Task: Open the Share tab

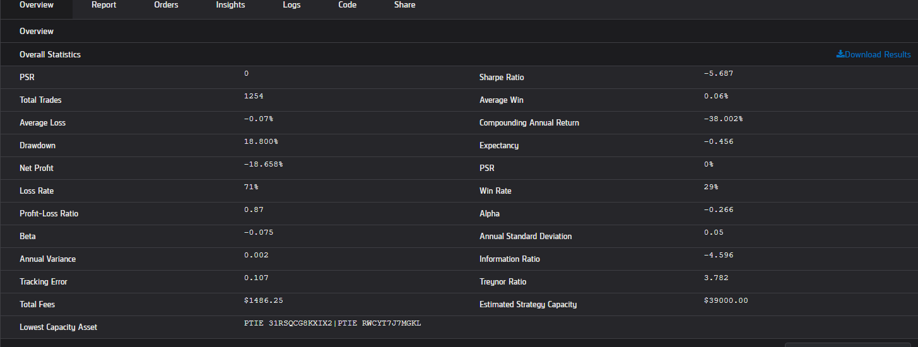Action: (404, 5)
